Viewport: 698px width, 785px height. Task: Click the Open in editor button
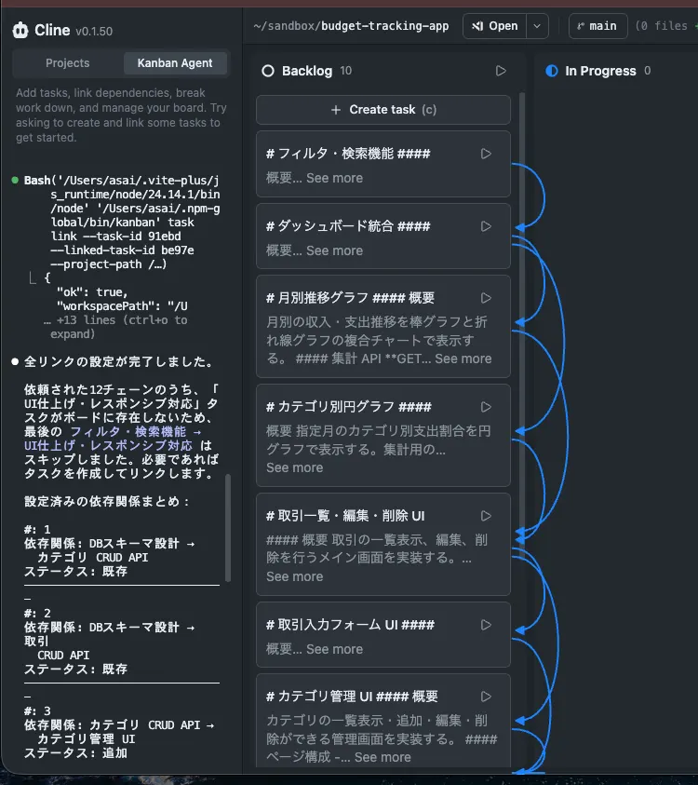coord(495,26)
